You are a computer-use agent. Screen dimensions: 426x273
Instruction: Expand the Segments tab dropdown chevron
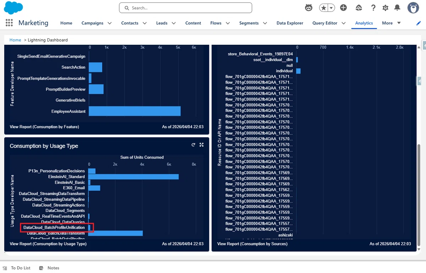click(265, 23)
